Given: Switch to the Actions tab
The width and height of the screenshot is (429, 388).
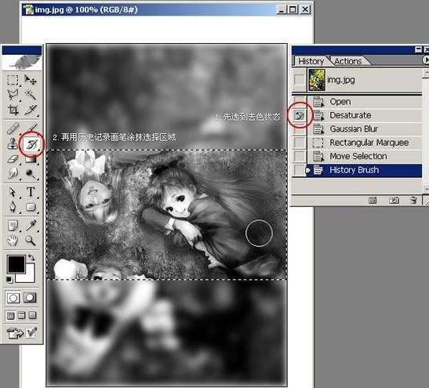Looking at the screenshot, I should pyautogui.click(x=347, y=61).
